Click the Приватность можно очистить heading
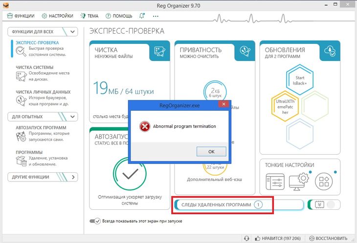357x243 pixels. click(x=201, y=53)
